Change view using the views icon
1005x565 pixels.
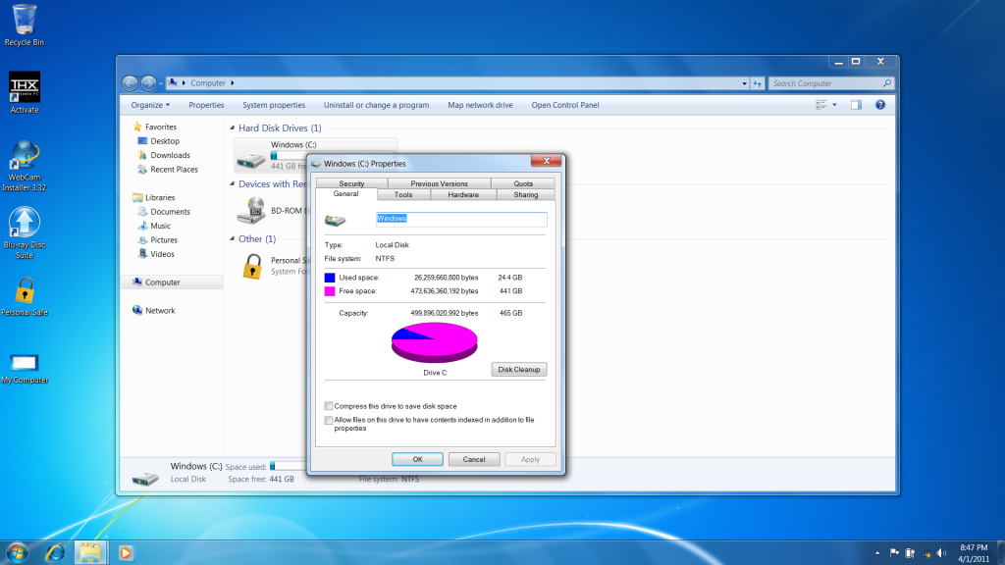click(x=820, y=105)
